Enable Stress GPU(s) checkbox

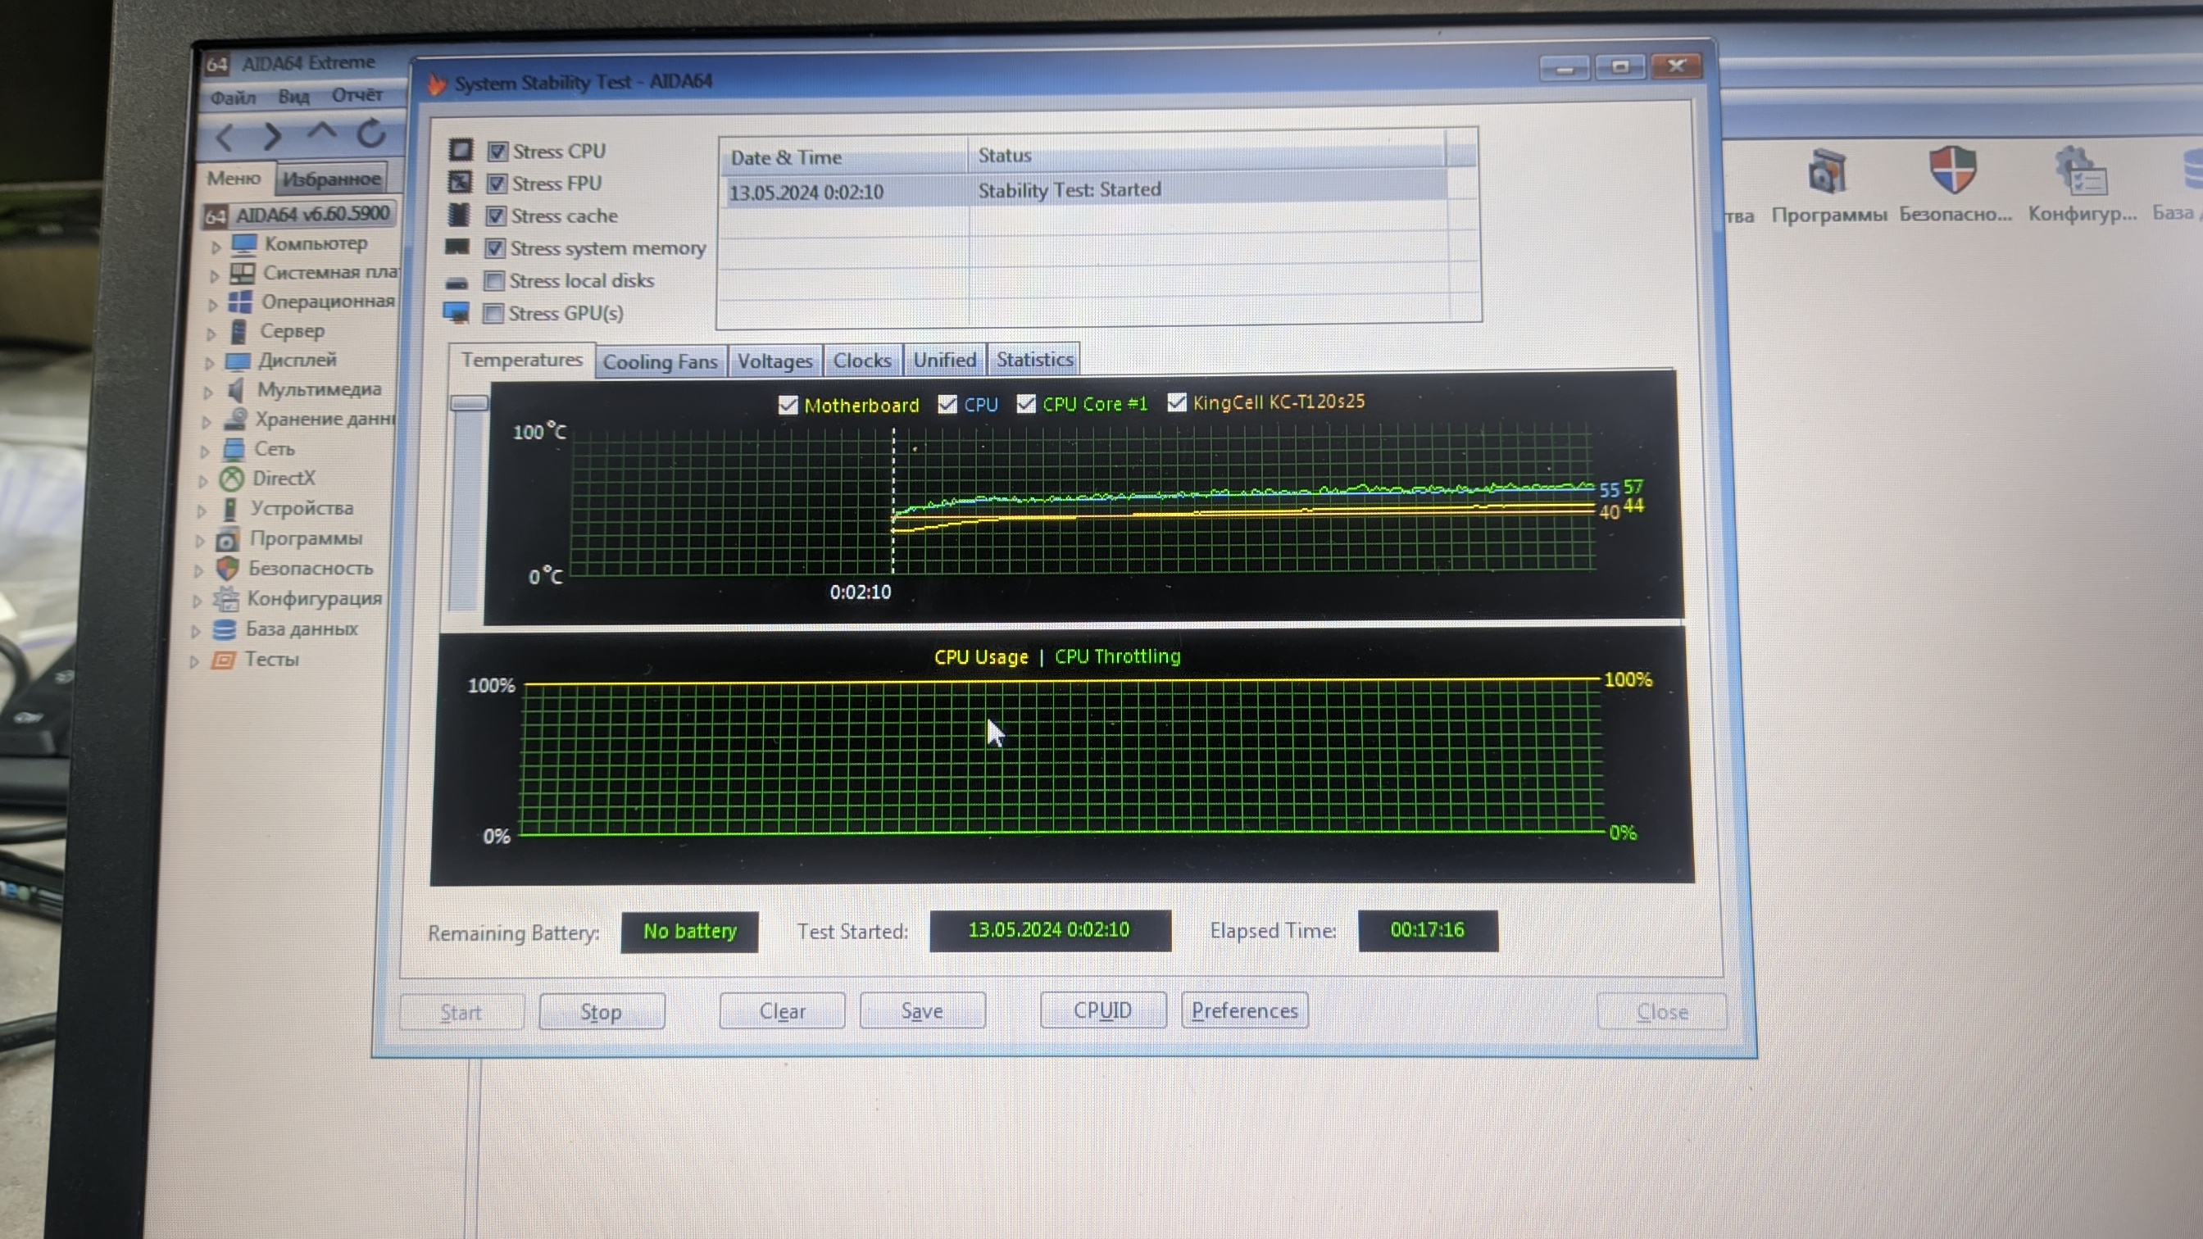(x=493, y=314)
